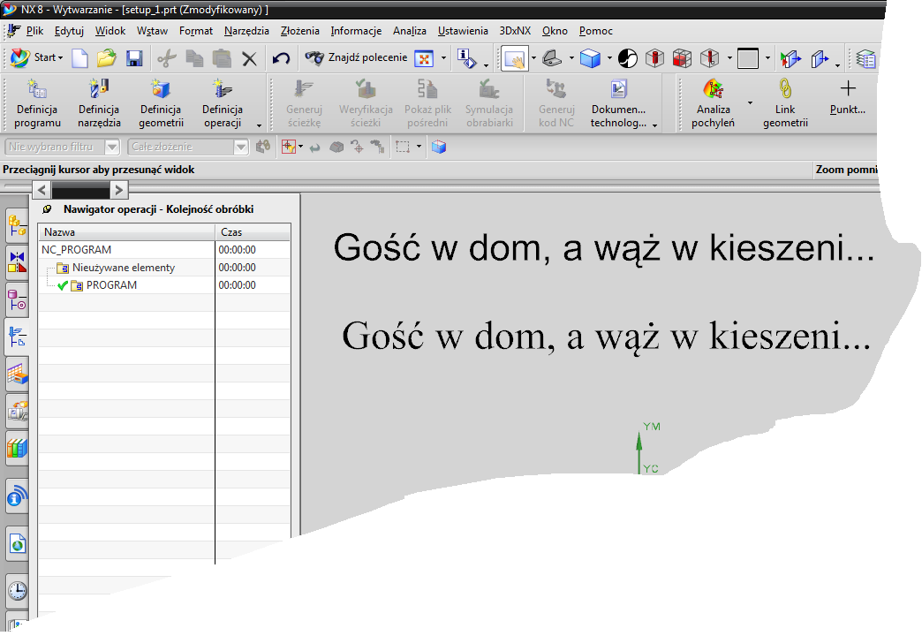This screenshot has height=636, width=922.
Task: Click Znajdź polecenie button
Action: [x=356, y=57]
